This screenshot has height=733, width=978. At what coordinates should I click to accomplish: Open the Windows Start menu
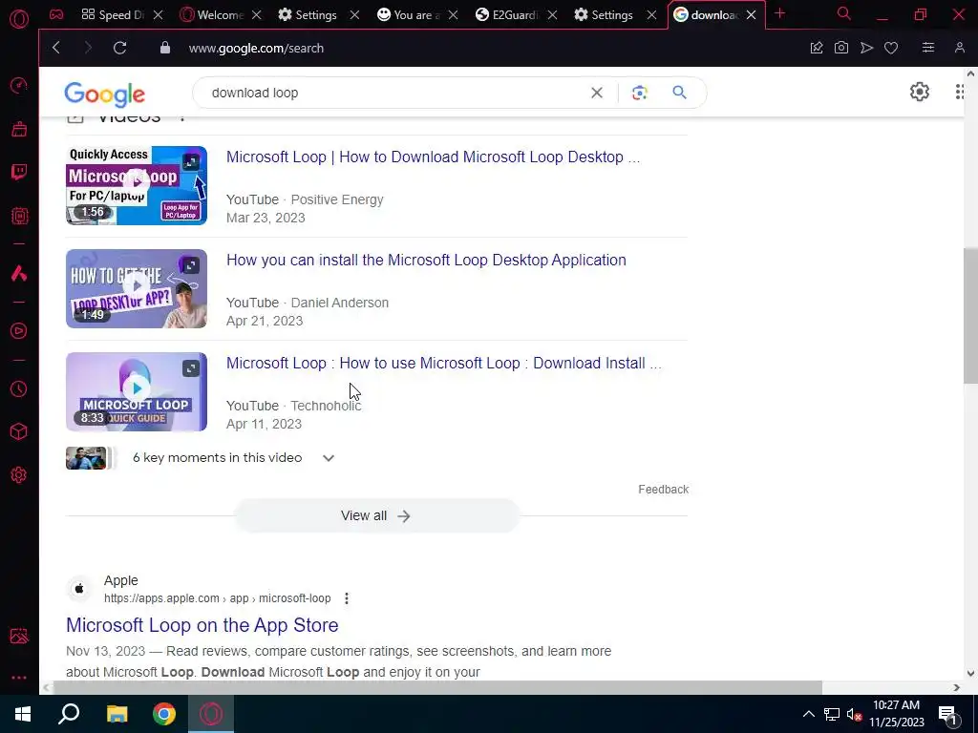coord(23,714)
